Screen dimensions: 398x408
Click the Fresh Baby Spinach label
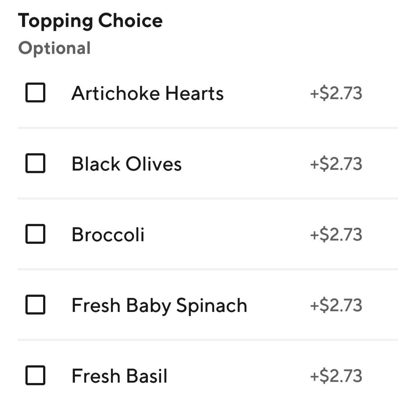click(x=160, y=306)
